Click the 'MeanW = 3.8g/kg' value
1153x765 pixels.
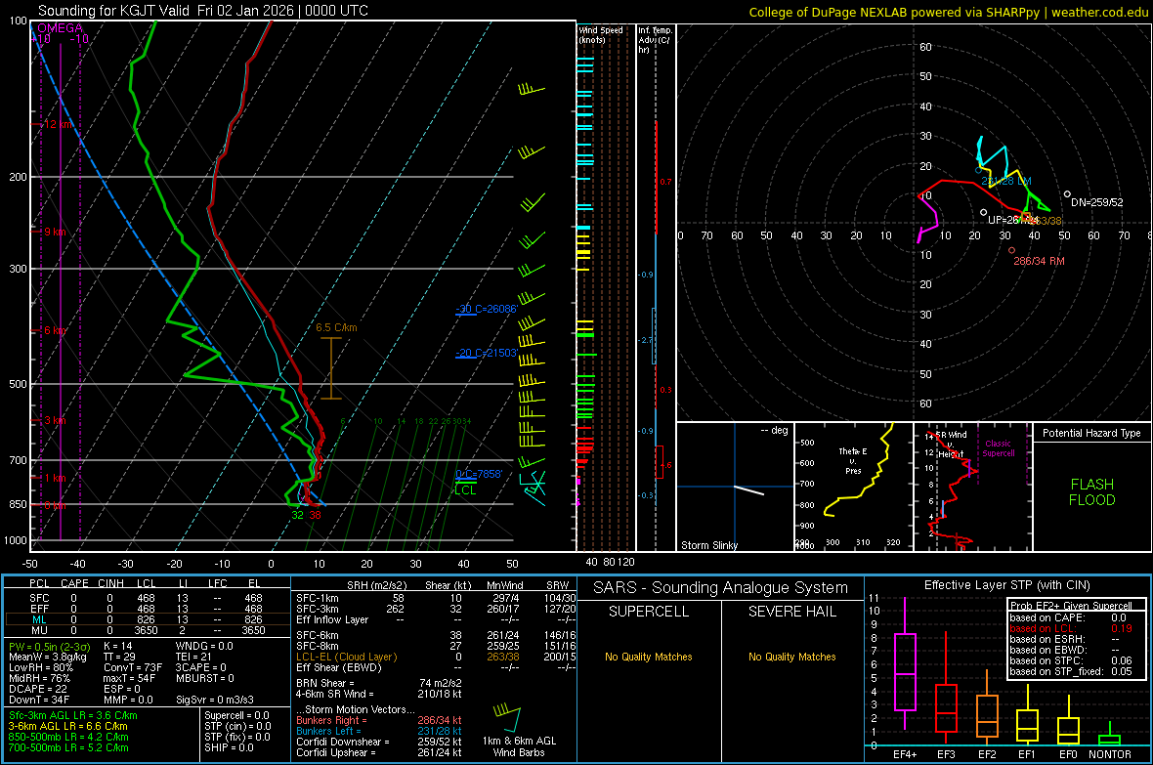[x=48, y=657]
